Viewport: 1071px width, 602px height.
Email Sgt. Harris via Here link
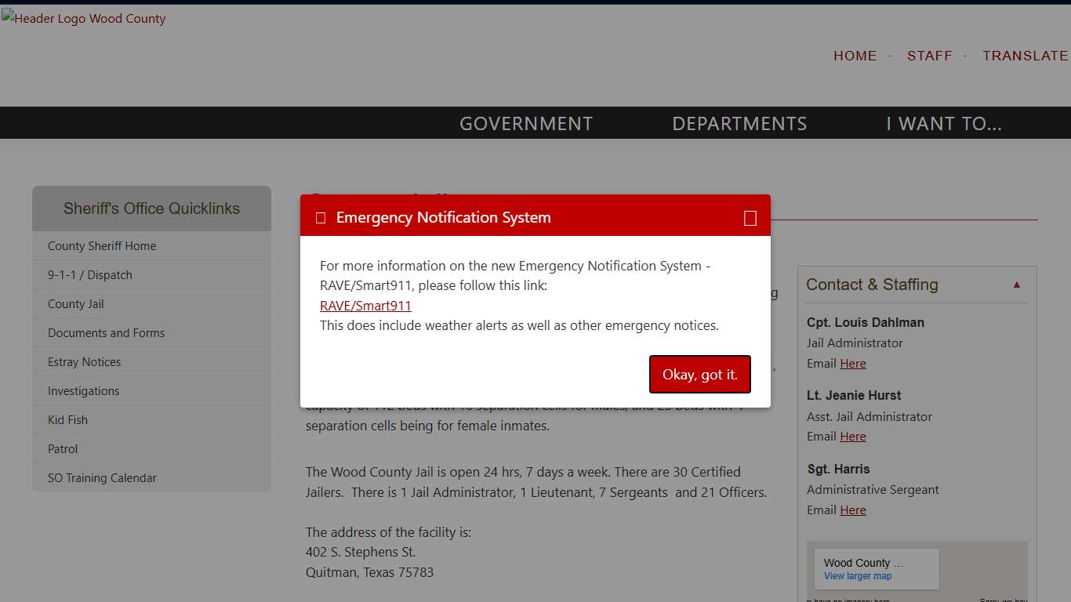pyautogui.click(x=852, y=510)
